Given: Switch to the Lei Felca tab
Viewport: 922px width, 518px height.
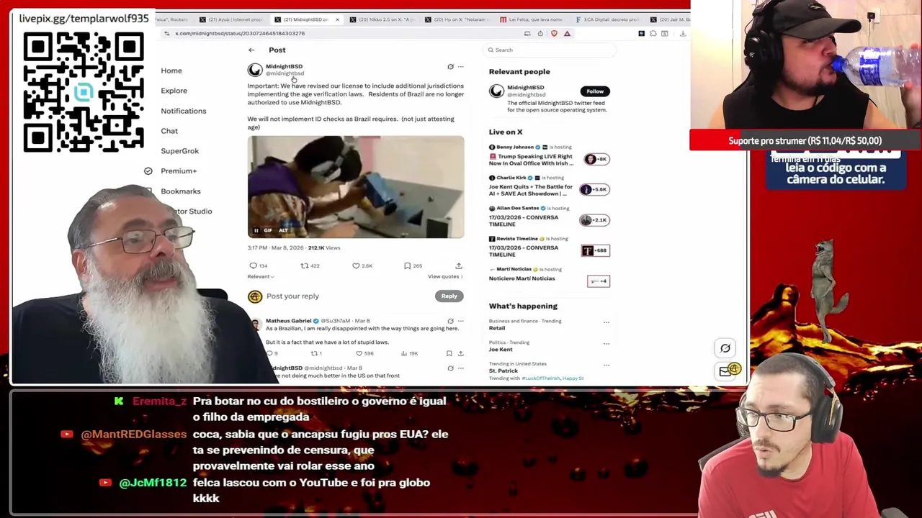Looking at the screenshot, I should tap(533, 19).
